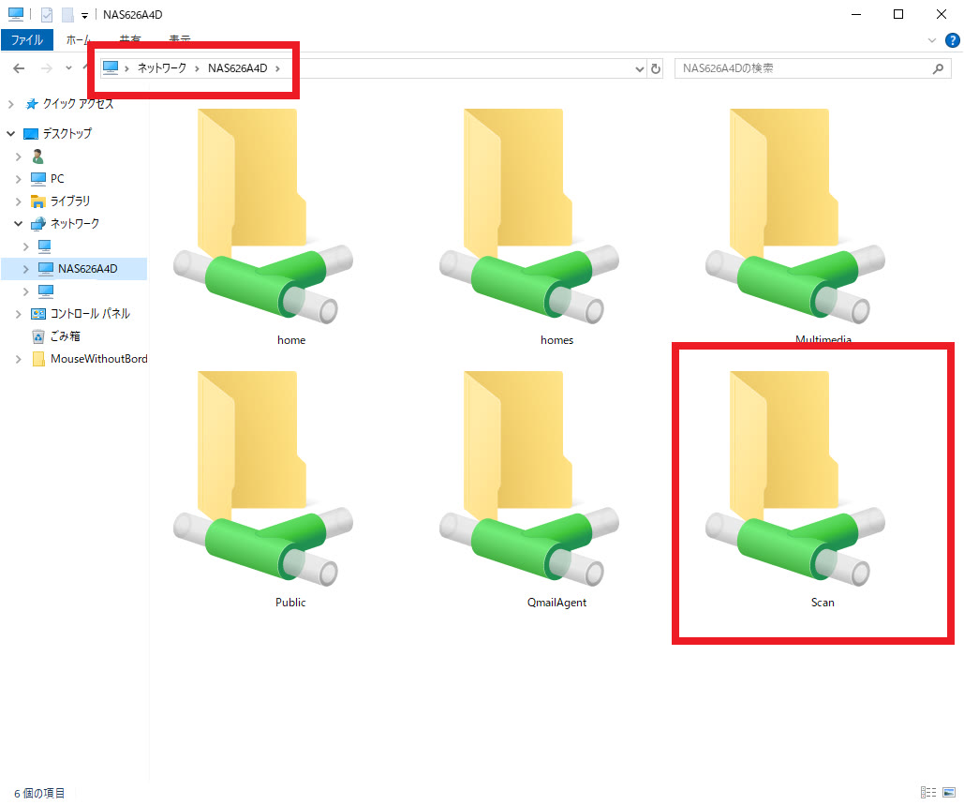Screen dimensions: 964x805
Task: Click ネットワーク in the address breadcrumb
Action: (162, 67)
